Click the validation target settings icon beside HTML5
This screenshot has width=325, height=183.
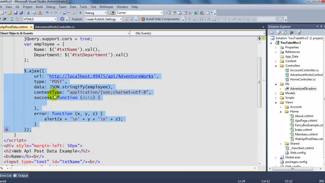62,19
